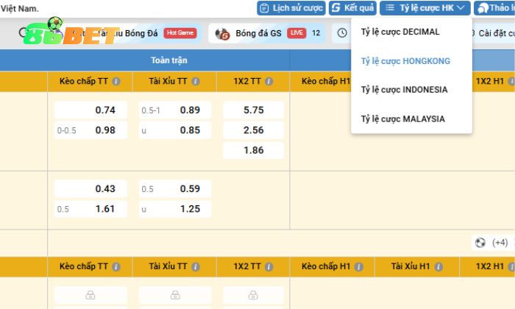Click the clock icon in the filter bar
The height and width of the screenshot is (309, 515).
tap(342, 33)
